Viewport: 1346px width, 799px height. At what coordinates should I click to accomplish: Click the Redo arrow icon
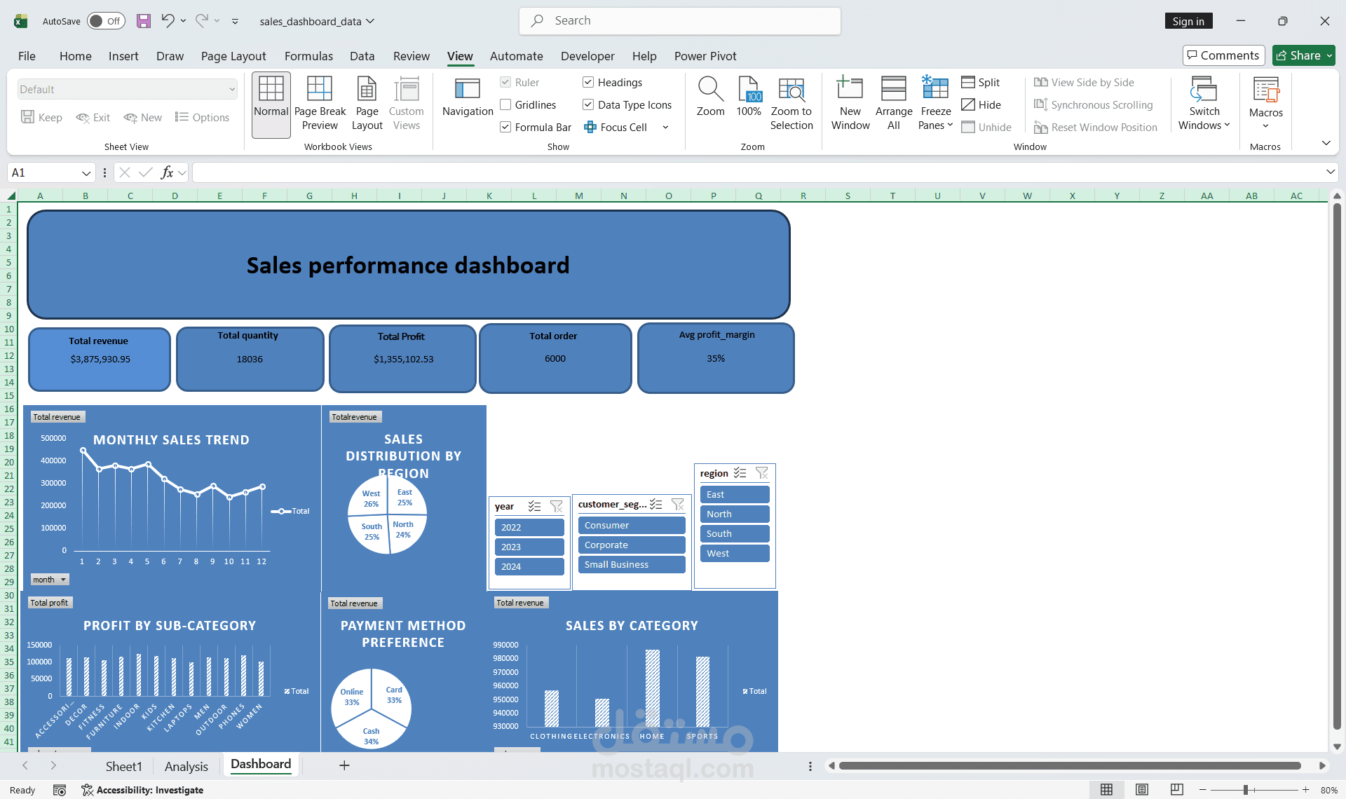click(202, 20)
